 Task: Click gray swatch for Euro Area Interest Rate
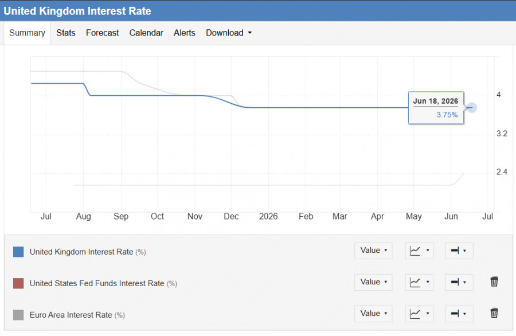coord(18,315)
